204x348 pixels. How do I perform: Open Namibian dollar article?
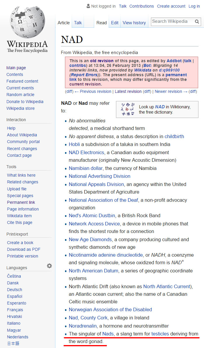tap(86, 168)
